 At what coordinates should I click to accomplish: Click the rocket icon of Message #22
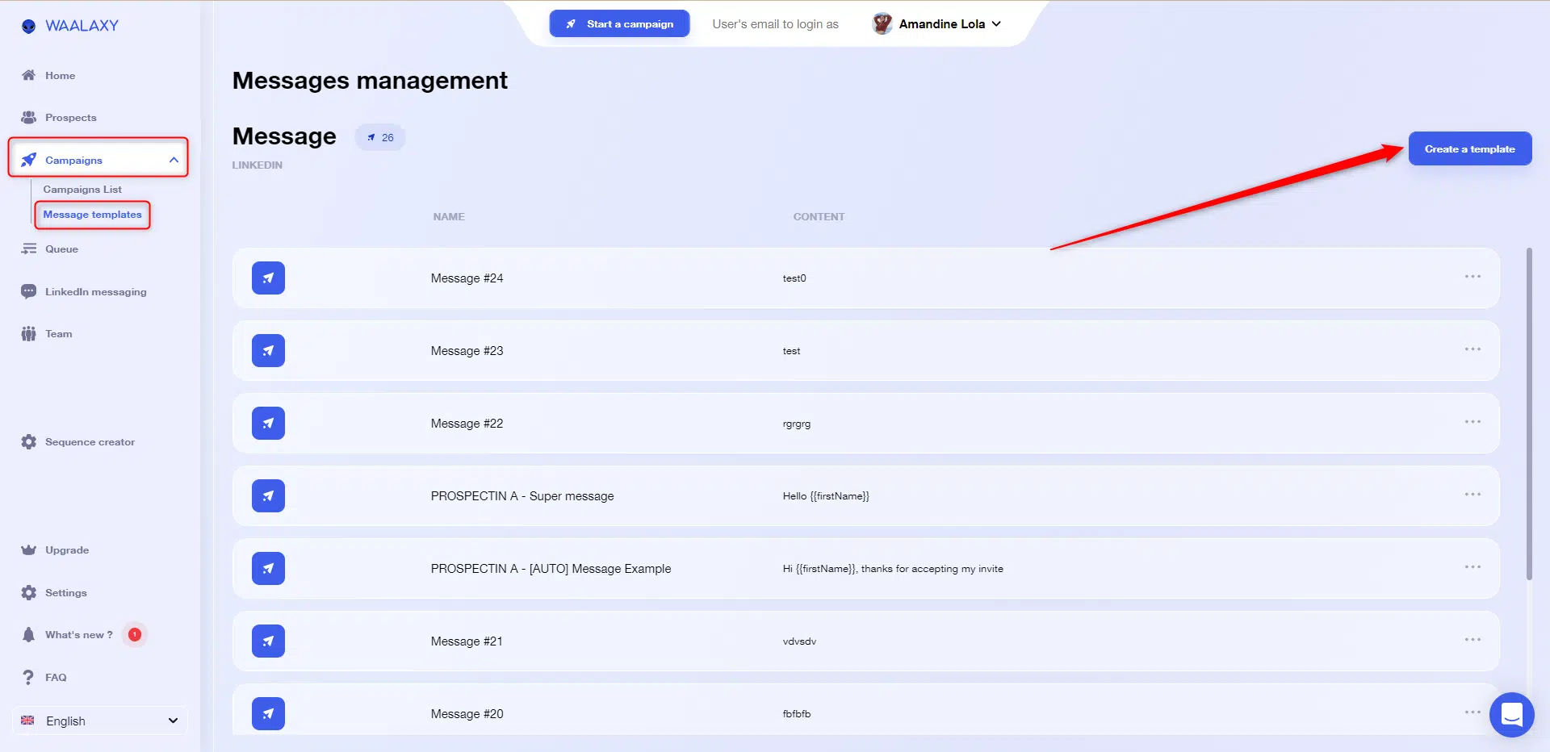click(268, 423)
